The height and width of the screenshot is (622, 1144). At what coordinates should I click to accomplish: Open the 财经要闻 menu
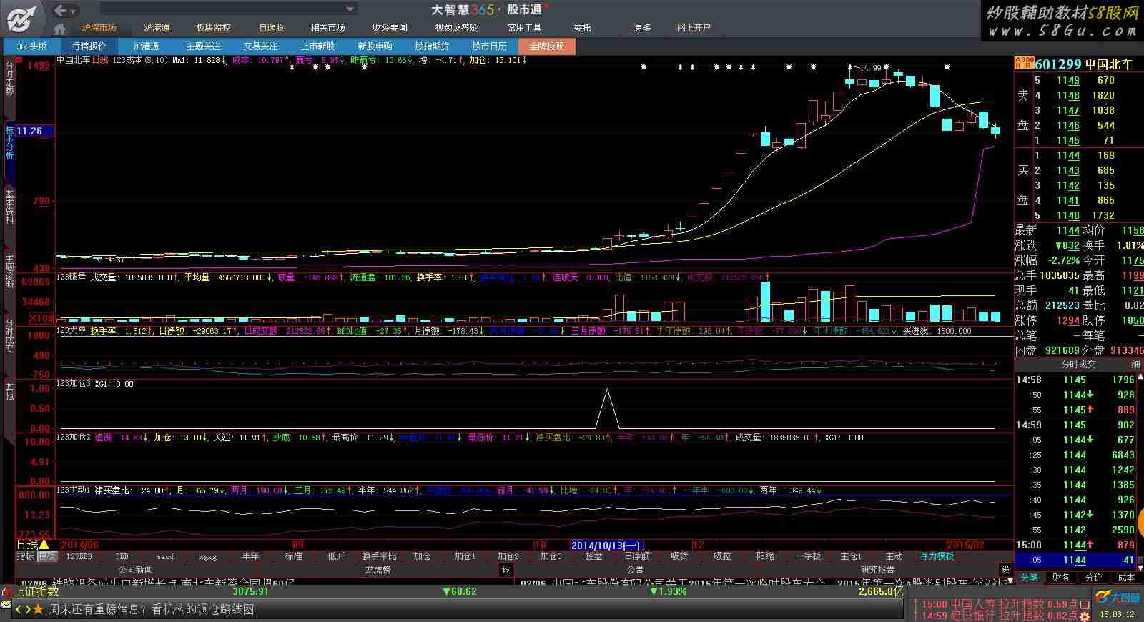pos(390,28)
